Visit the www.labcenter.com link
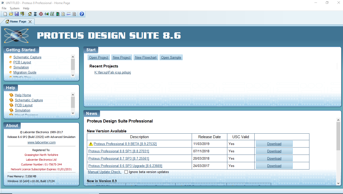The width and height of the screenshot is (343, 194). point(41,142)
